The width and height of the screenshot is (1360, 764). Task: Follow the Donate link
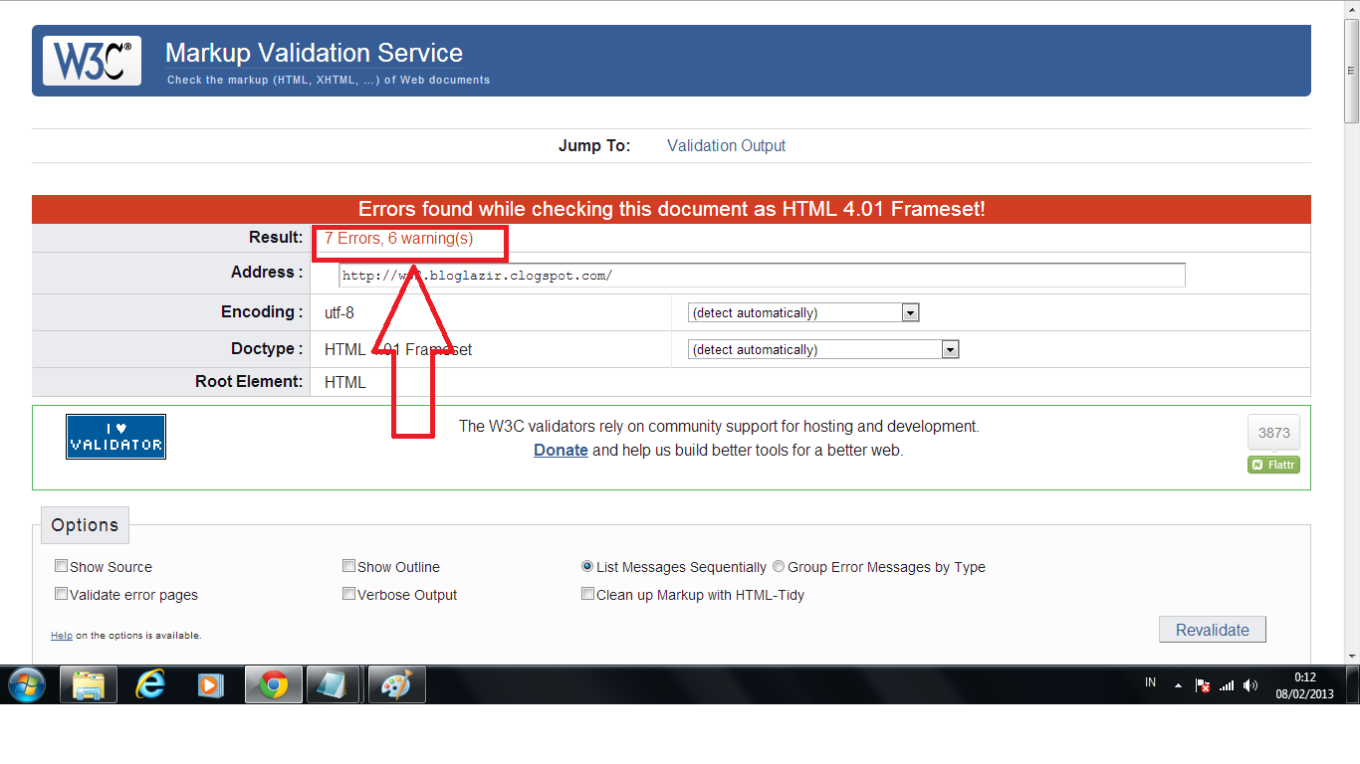click(561, 450)
